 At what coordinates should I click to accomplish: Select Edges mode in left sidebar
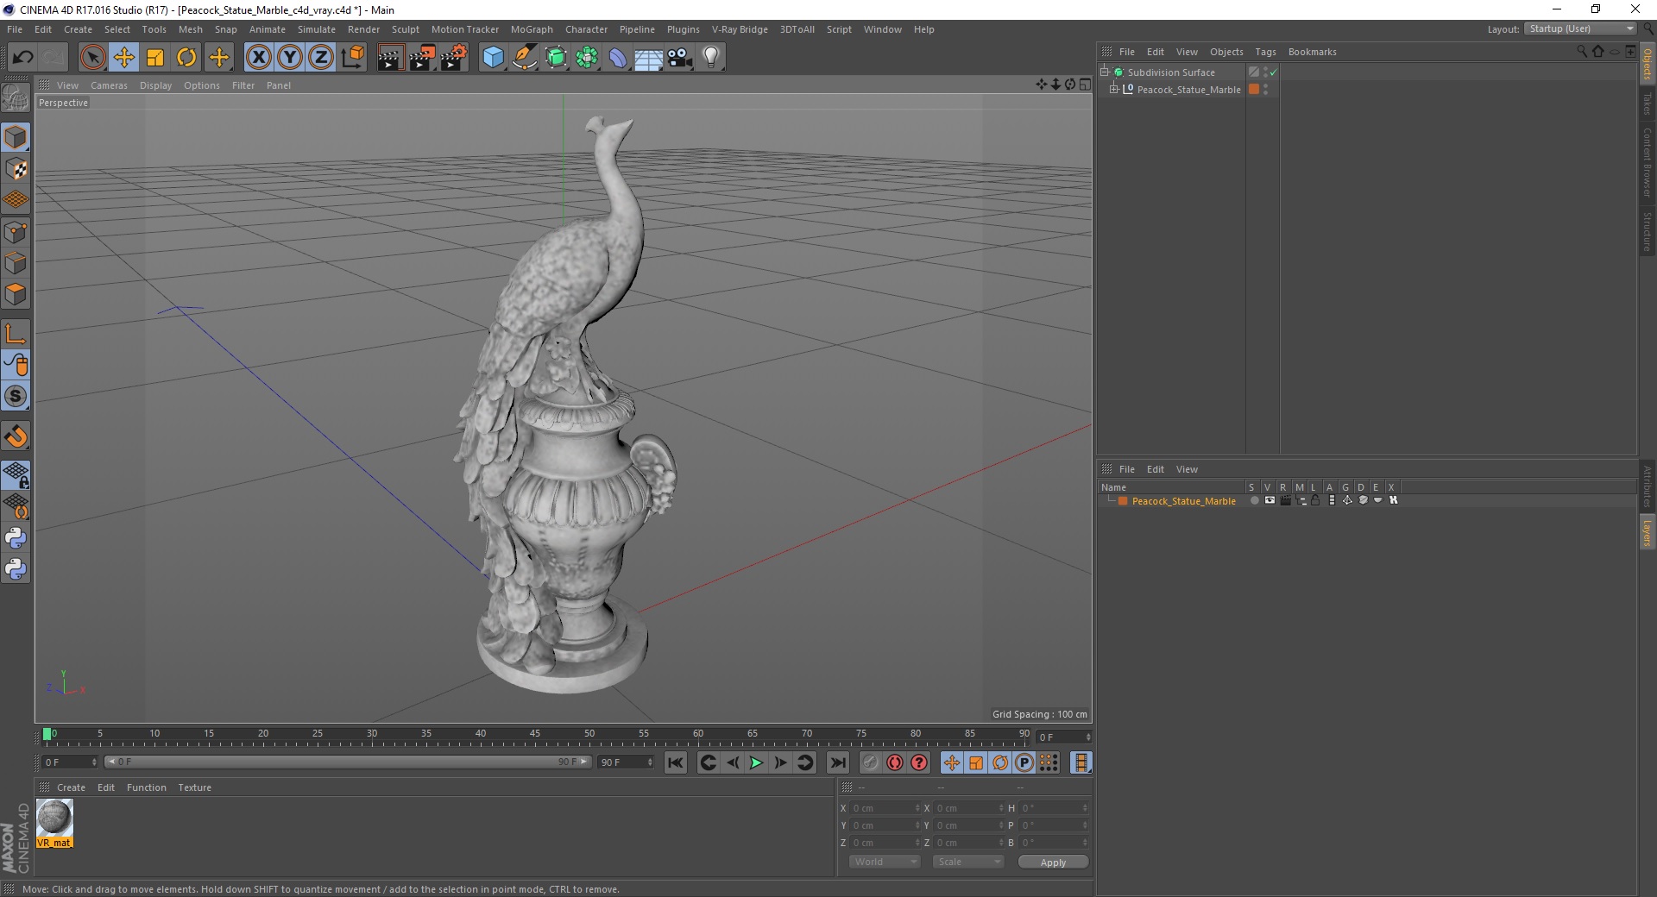click(x=16, y=263)
